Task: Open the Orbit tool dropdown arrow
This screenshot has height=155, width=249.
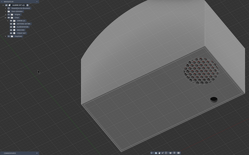Action: tap(154, 153)
